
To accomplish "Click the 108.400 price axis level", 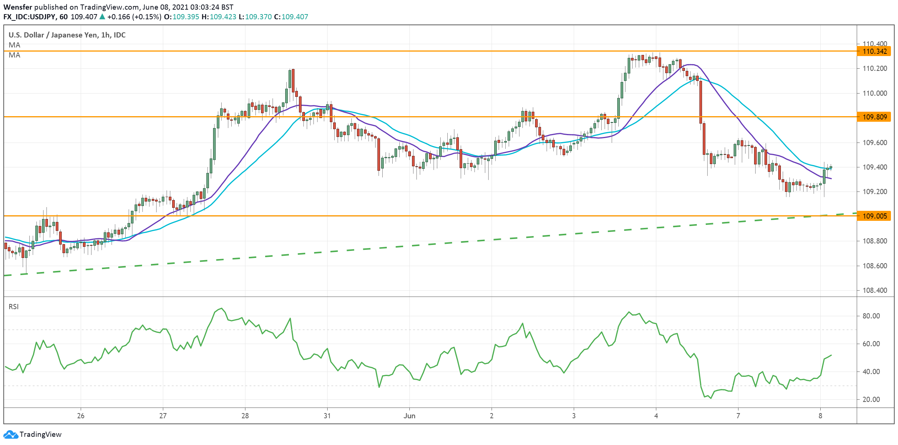I will [x=874, y=290].
